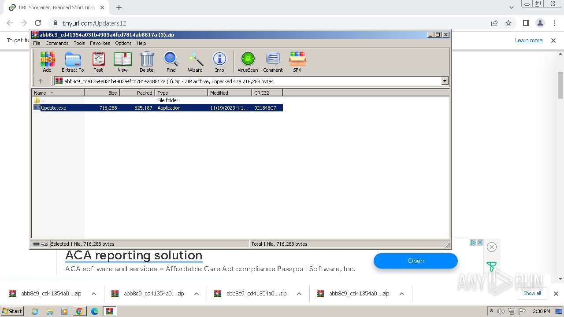The image size is (564, 317).
Task: Click the SFX toolbar icon
Action: [297, 62]
